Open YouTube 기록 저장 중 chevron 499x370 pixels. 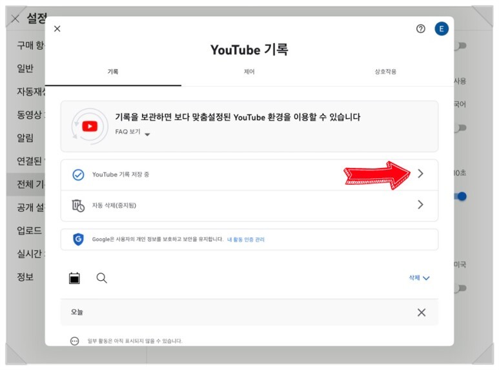420,174
